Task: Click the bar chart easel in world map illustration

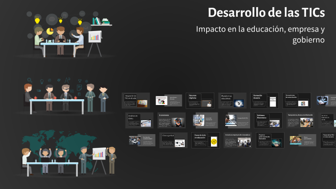Action: coord(99,160)
